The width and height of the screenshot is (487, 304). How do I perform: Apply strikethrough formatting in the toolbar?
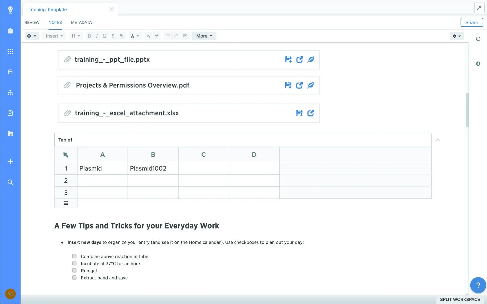coord(113,36)
